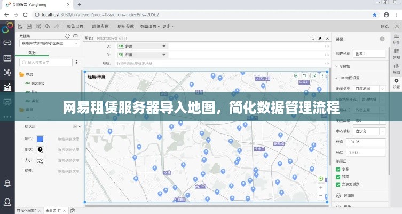The width and height of the screenshot is (402, 214).
Task: Refresh the dataset with circular arrows icon
Action: pos(67,36)
